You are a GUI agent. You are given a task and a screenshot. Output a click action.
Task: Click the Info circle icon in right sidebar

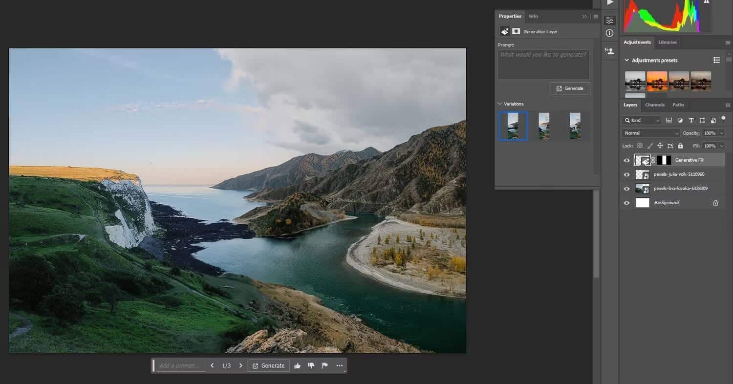(x=609, y=33)
